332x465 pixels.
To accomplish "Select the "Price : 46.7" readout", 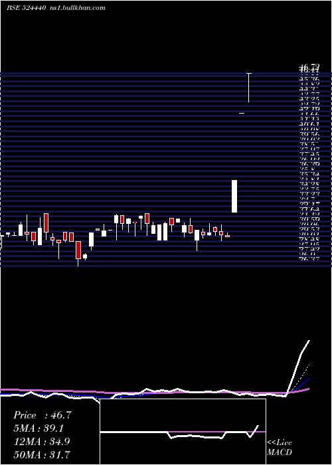I will [42, 415].
